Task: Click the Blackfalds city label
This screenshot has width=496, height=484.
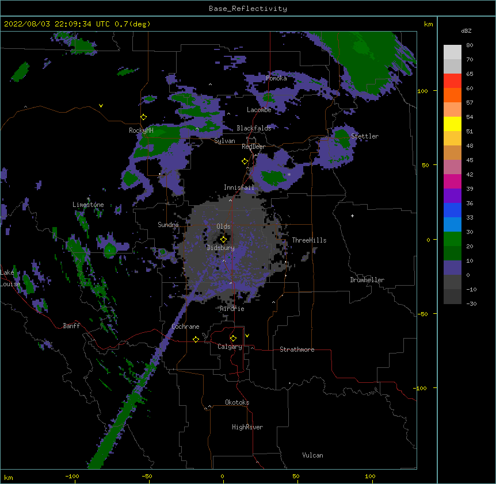Action: [x=254, y=128]
